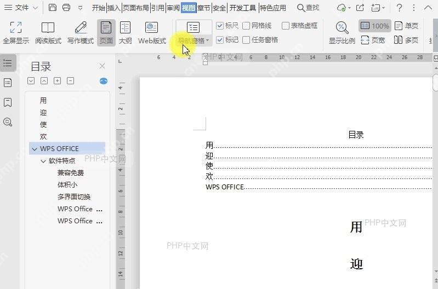Open the 显示比例 zoom dialog
Viewport: 438px width, 289px height.
[342, 33]
